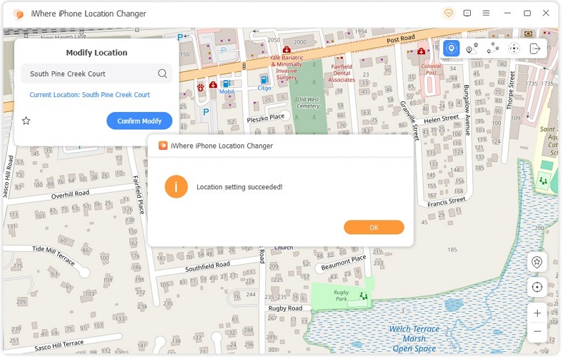Click the orange info icon in dialog
The width and height of the screenshot is (563, 359).
(176, 187)
